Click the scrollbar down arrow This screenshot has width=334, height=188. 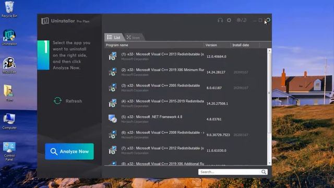269,163
